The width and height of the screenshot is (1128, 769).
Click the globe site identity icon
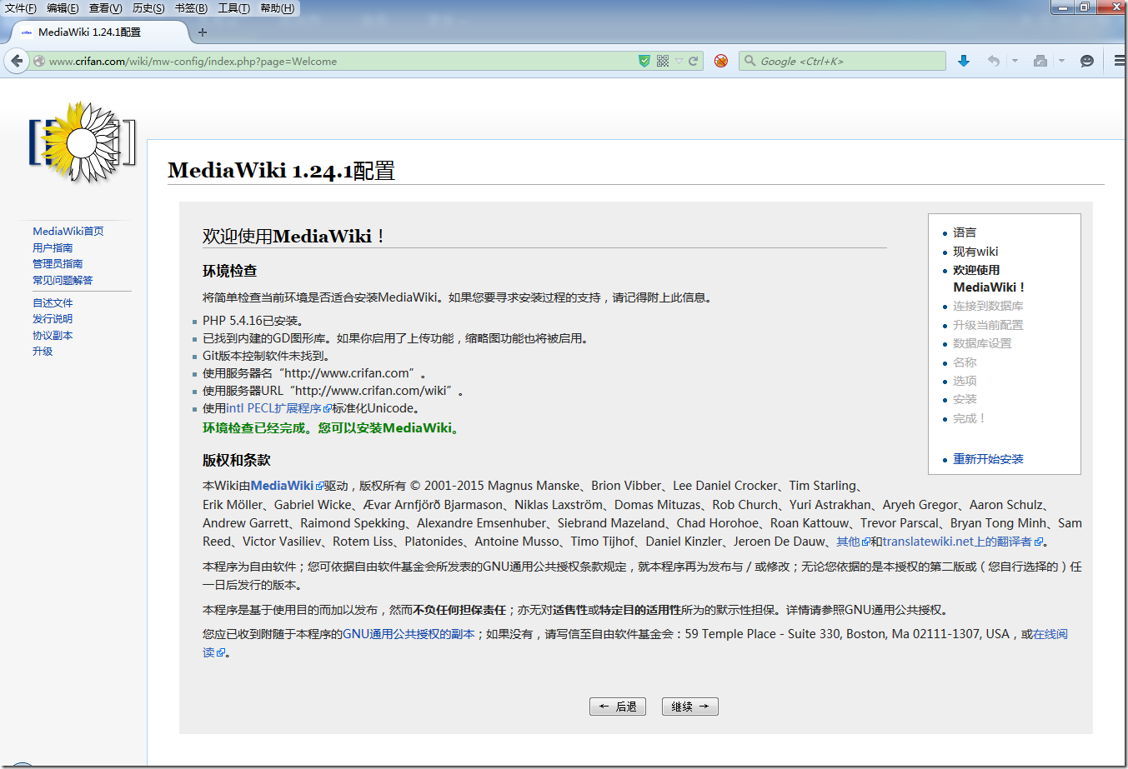(x=38, y=61)
